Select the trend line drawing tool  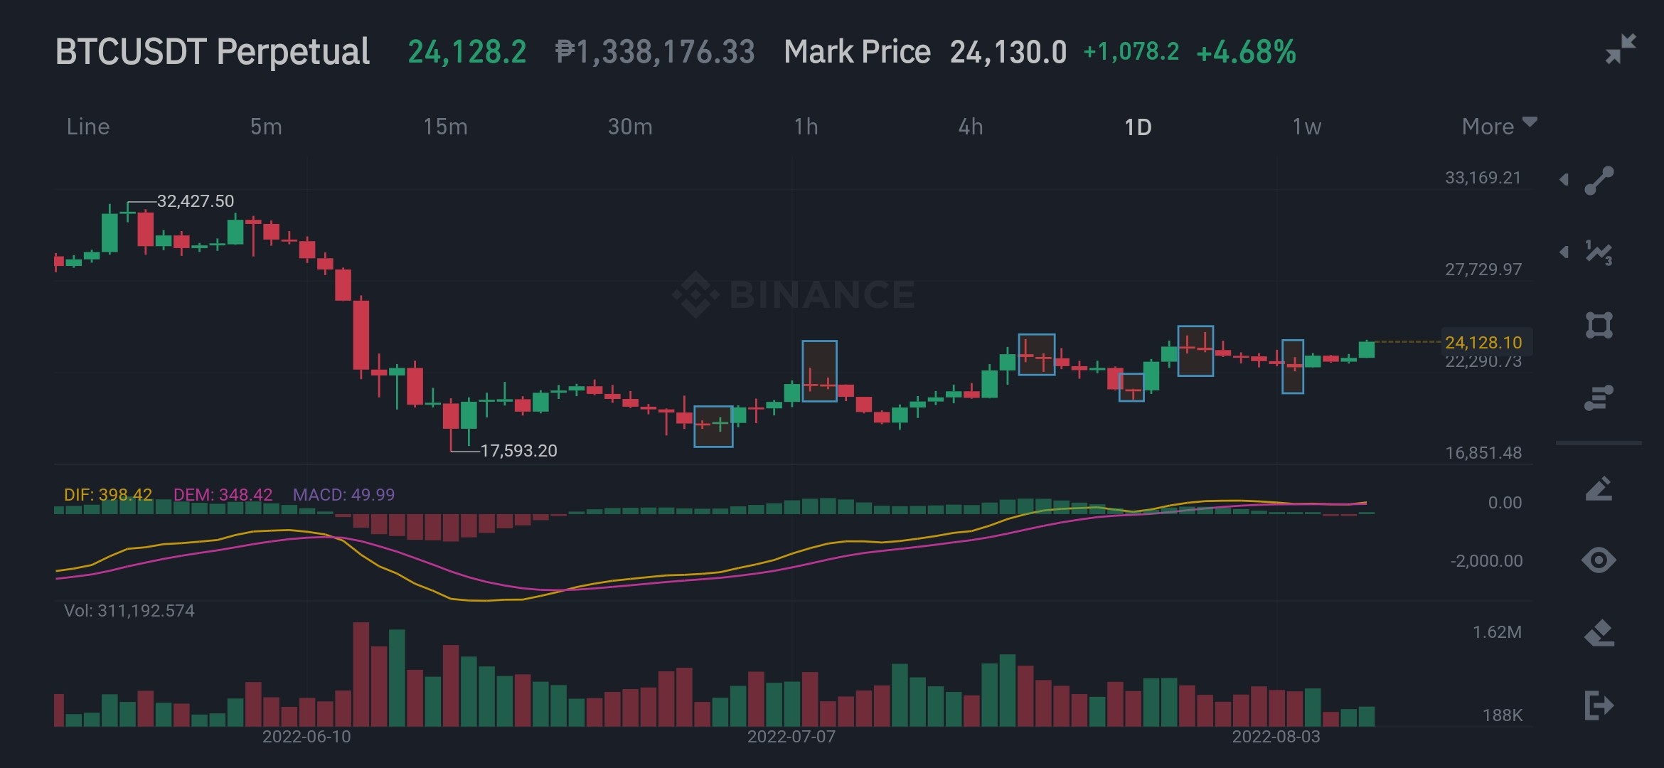point(1599,181)
